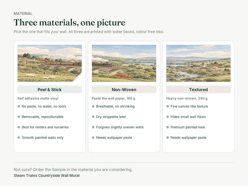The width and height of the screenshot is (248, 186).
Task: Click the peeled corner of the first image
Action: (x=78, y=78)
